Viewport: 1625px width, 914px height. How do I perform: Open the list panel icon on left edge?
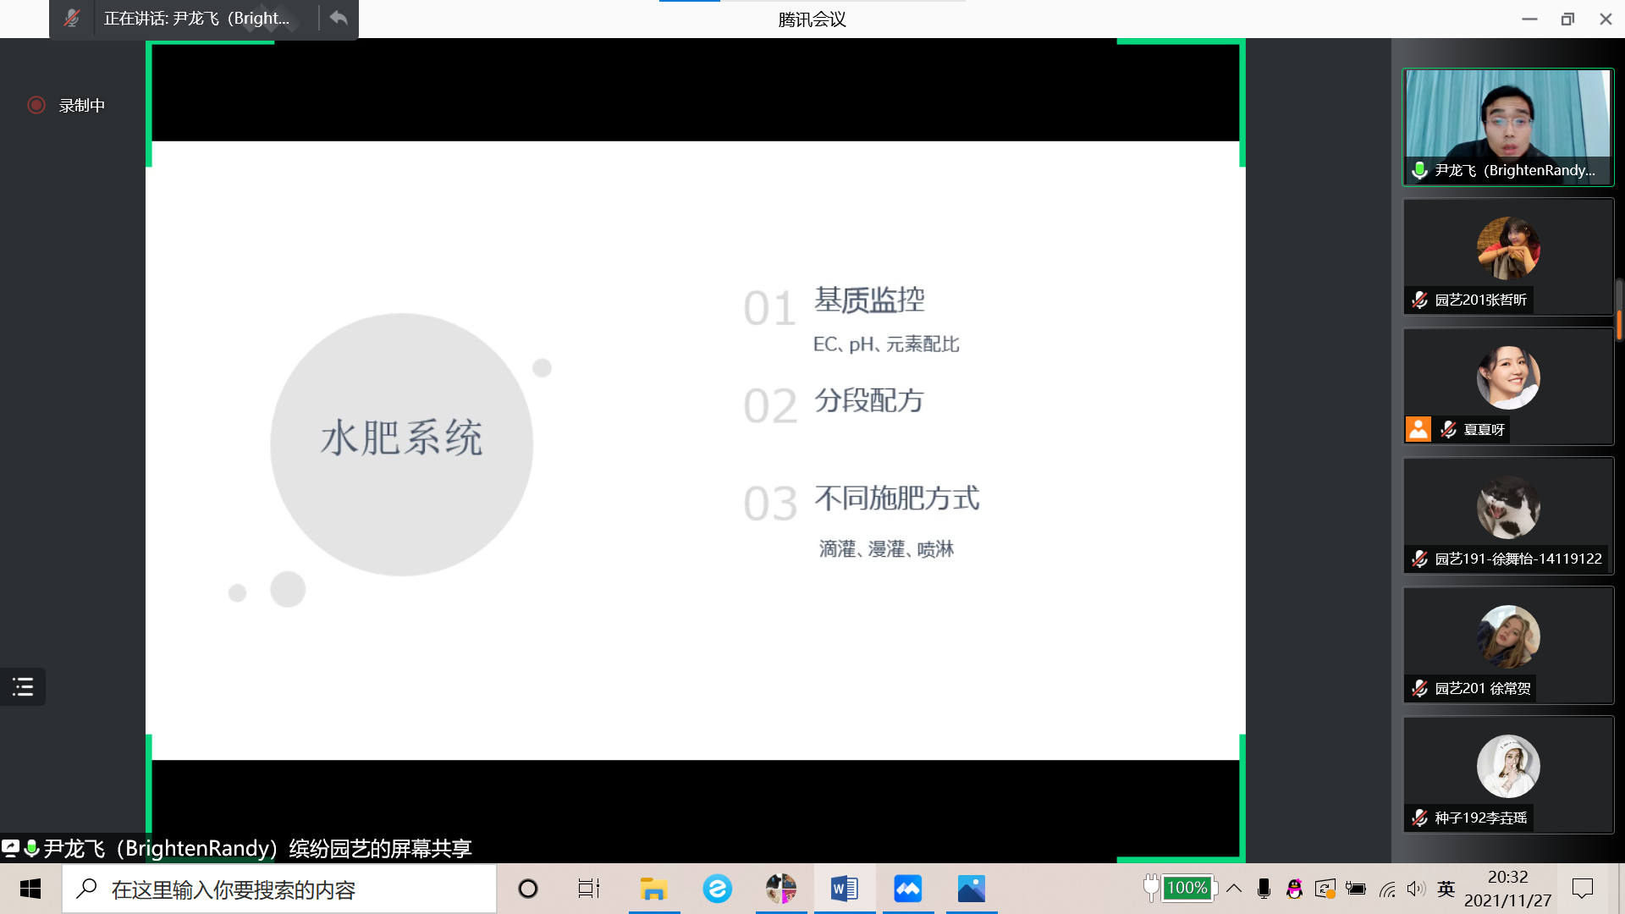(x=23, y=686)
